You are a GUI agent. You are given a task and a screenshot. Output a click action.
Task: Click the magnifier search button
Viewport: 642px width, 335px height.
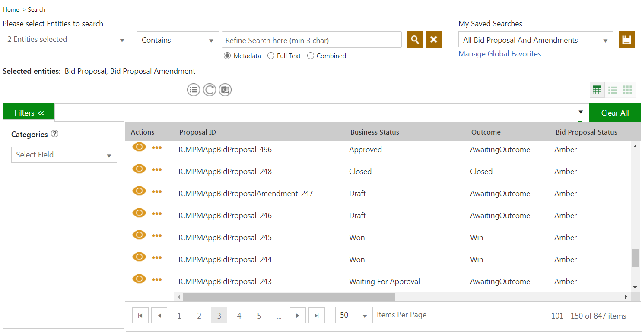pyautogui.click(x=415, y=40)
